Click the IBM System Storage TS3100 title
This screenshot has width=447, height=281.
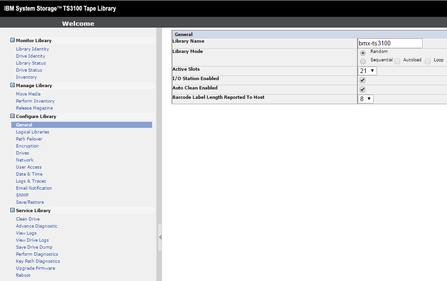coord(60,8)
